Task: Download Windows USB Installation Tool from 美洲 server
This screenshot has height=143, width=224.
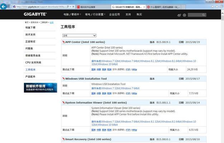Action: click(x=104, y=93)
